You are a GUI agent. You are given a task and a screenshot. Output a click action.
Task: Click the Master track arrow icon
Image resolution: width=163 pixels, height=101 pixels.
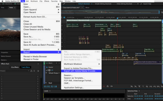coord(47,67)
